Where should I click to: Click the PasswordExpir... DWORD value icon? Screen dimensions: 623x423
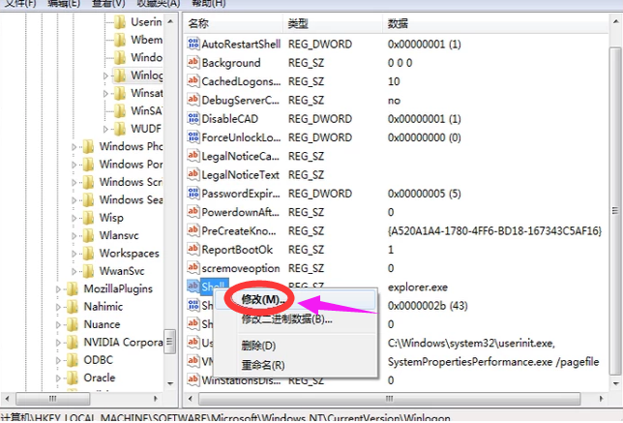(193, 194)
